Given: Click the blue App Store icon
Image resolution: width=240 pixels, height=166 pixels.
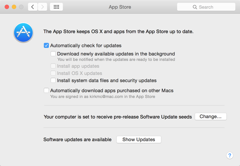Looking at the screenshot, I should tap(23, 32).
